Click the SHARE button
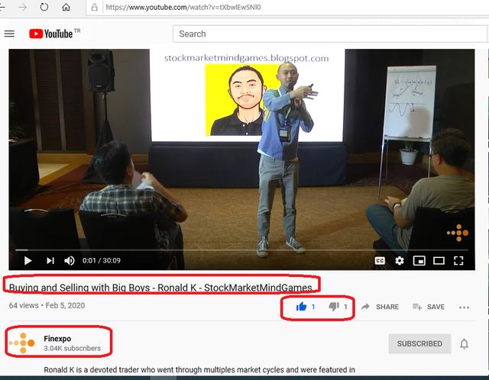The height and width of the screenshot is (380, 489). [380, 307]
